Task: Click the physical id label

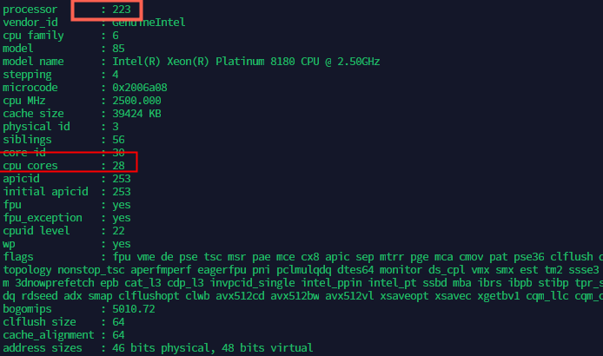Action: pos(36,127)
